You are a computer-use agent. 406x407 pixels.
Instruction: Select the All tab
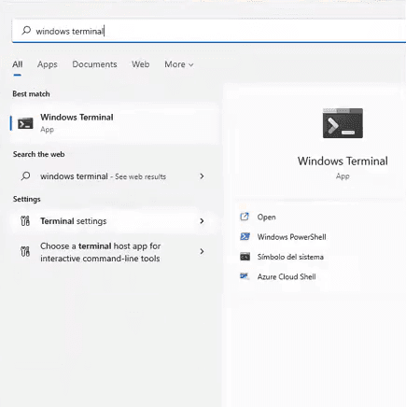[18, 64]
